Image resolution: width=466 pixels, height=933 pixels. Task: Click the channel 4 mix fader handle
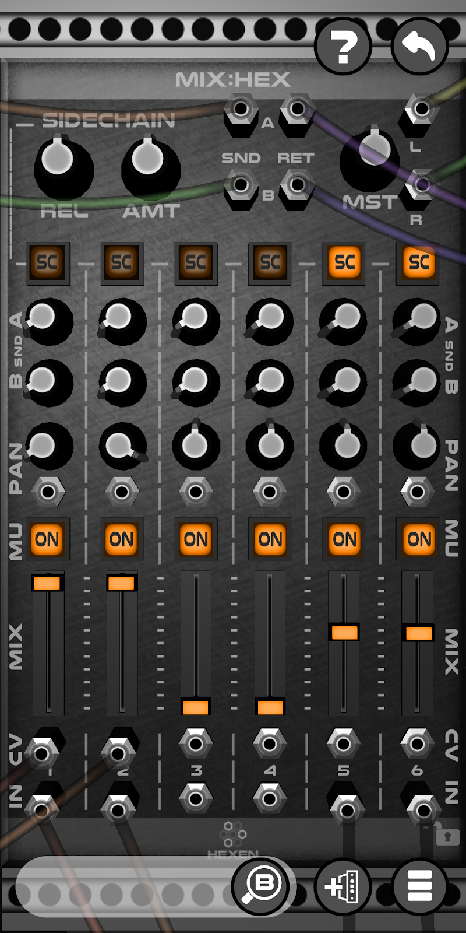pos(270,707)
